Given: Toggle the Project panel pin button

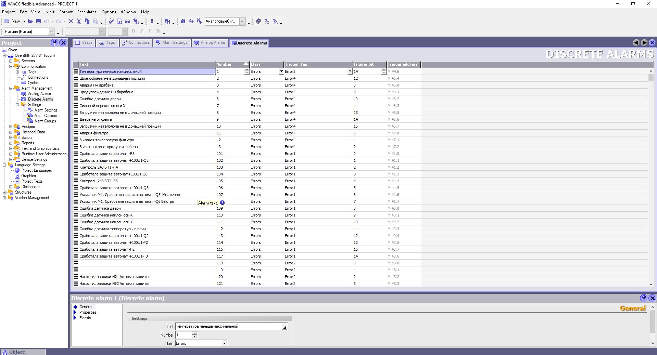Looking at the screenshot, I should point(54,42).
